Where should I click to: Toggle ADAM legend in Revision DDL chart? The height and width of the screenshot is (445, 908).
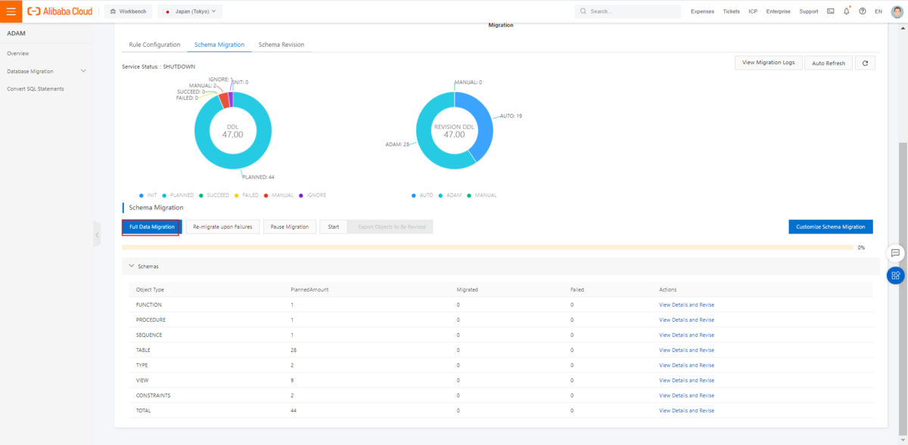451,195
